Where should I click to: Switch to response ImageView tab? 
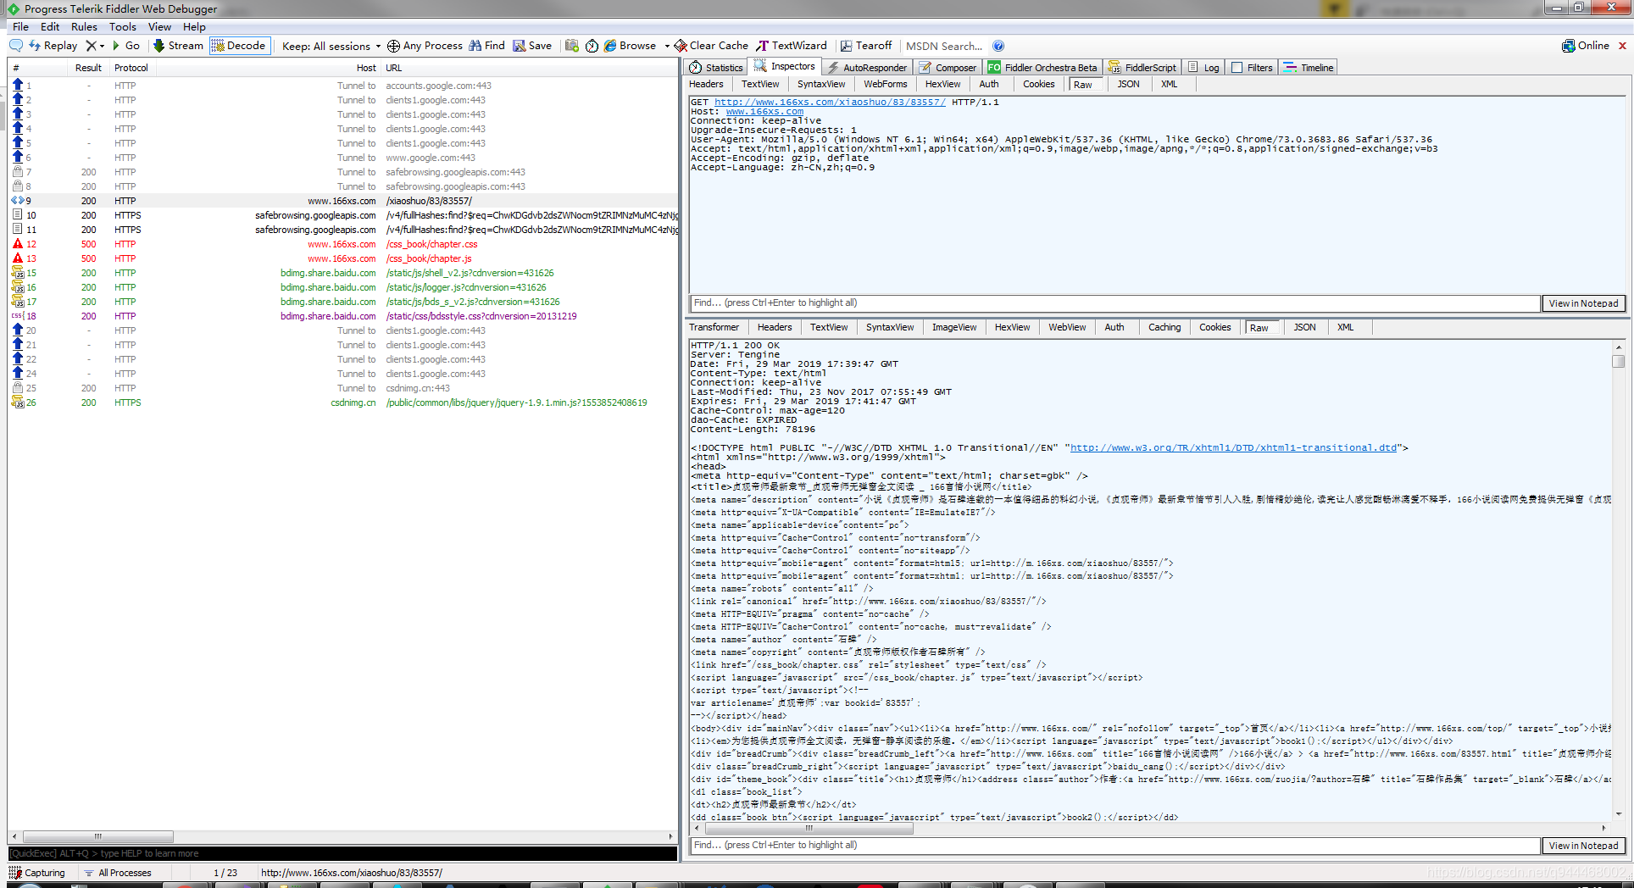pyautogui.click(x=954, y=327)
